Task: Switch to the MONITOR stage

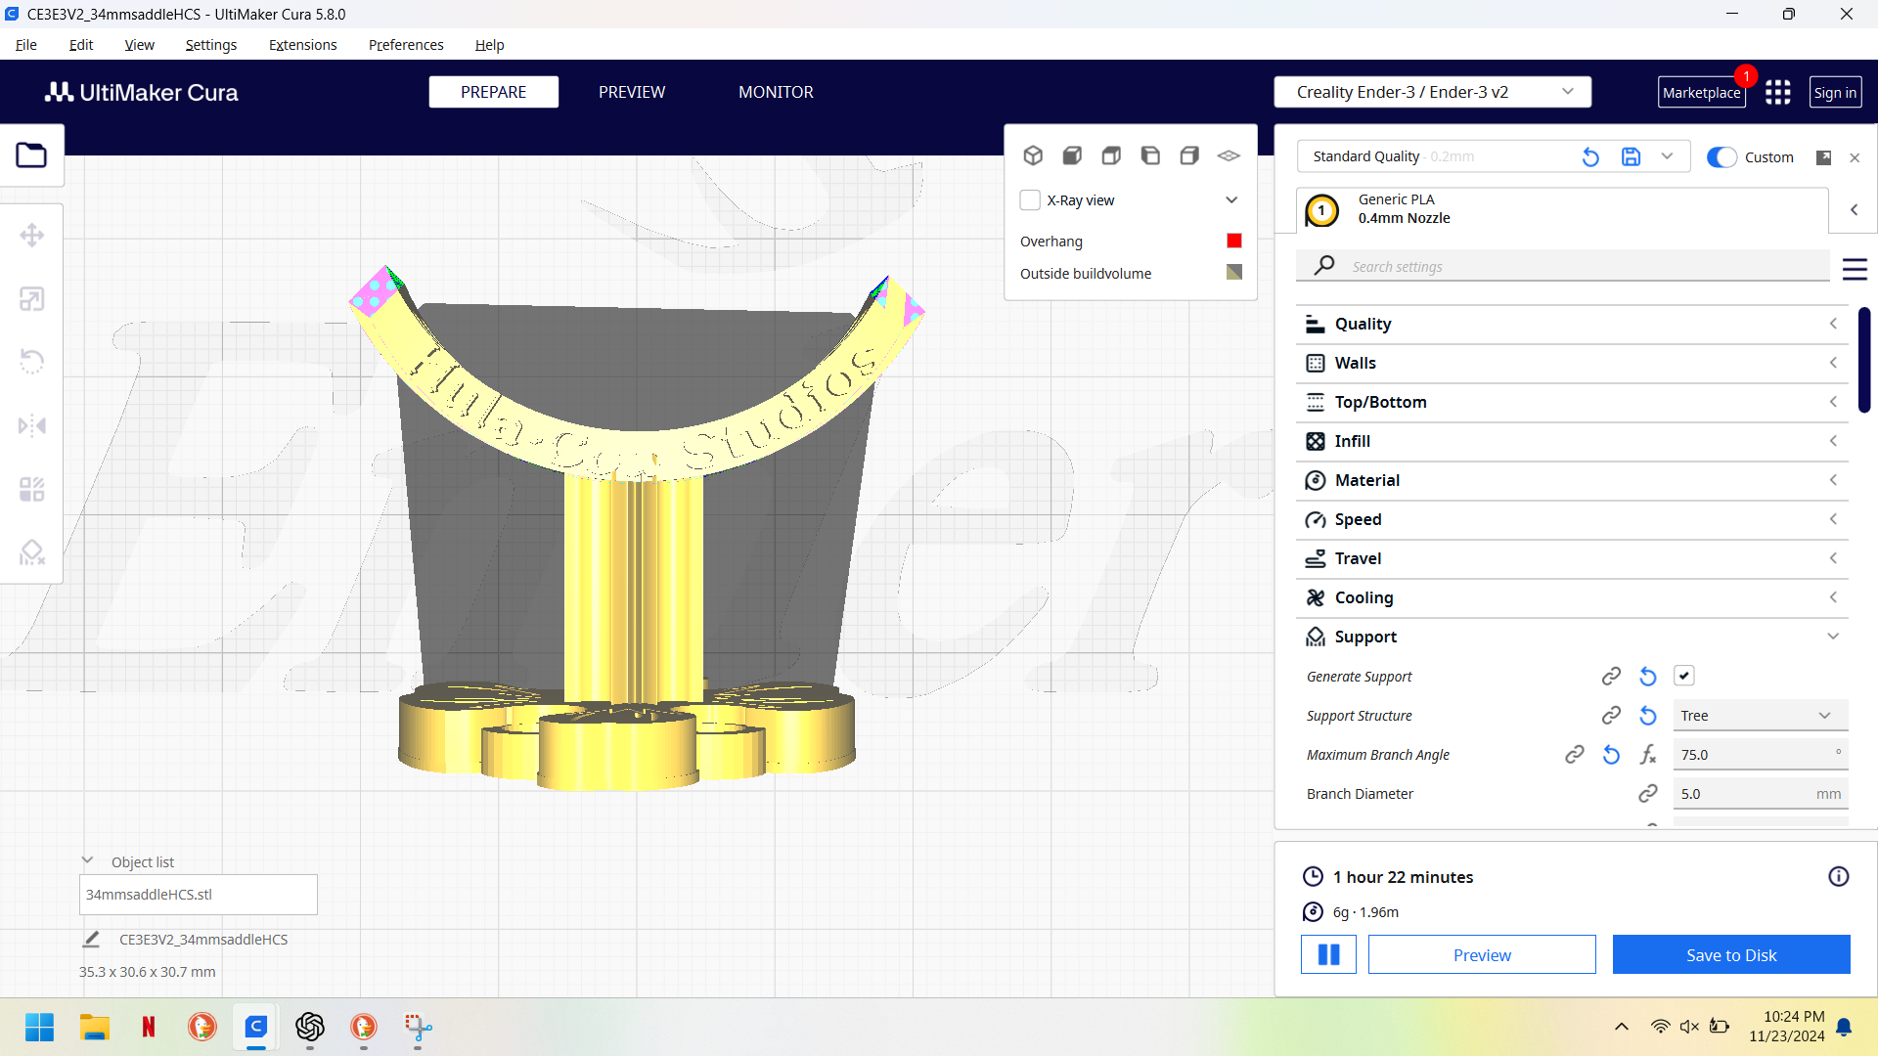Action: [x=776, y=92]
